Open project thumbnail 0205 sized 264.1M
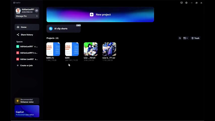Screen dimensions: 215x121 click(72, 49)
